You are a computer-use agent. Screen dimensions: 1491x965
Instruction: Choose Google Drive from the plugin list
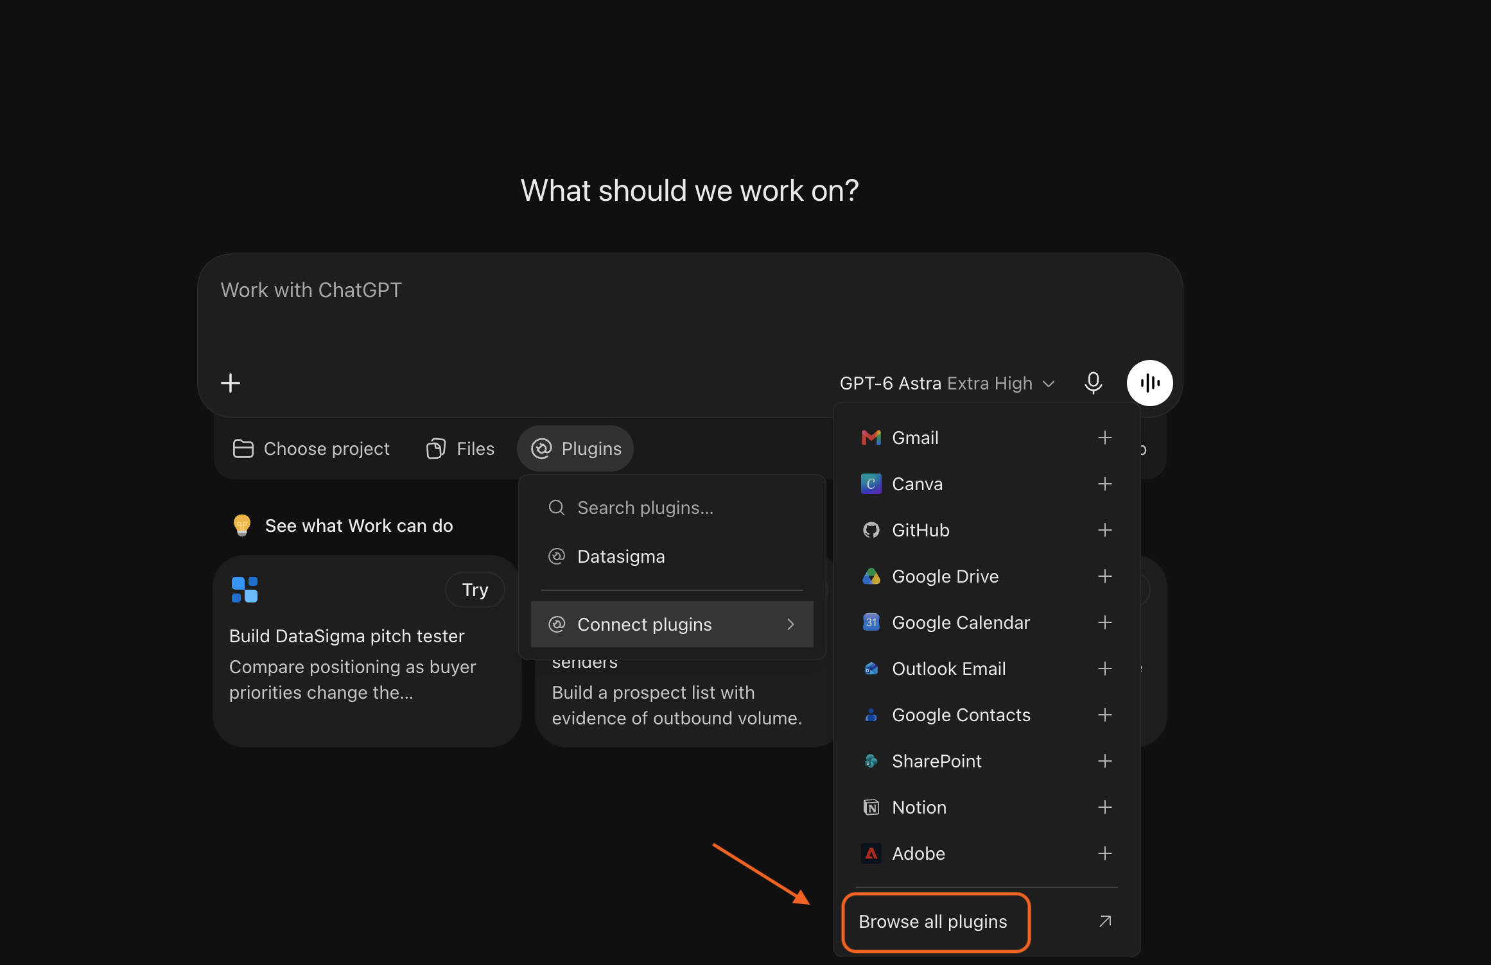(986, 576)
